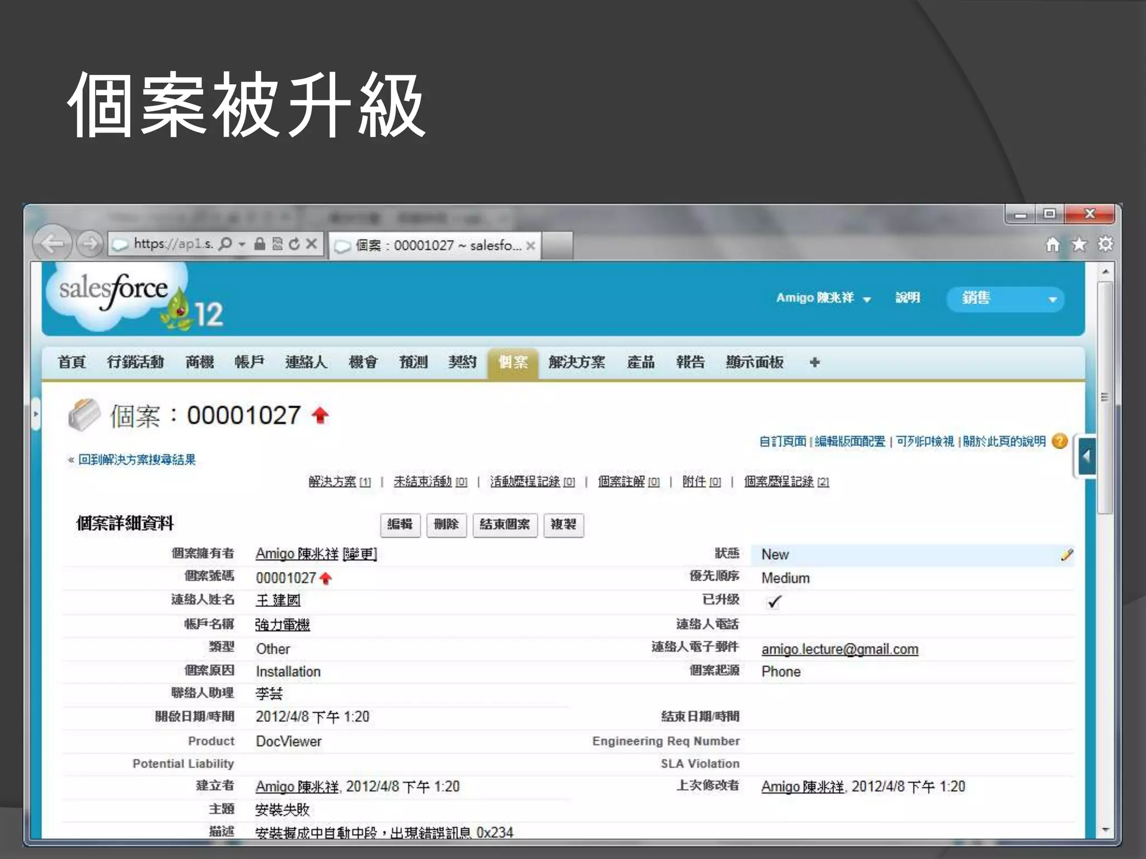Image resolution: width=1146 pixels, height=859 pixels.
Task: Open a new blank browser tab
Action: 557,246
